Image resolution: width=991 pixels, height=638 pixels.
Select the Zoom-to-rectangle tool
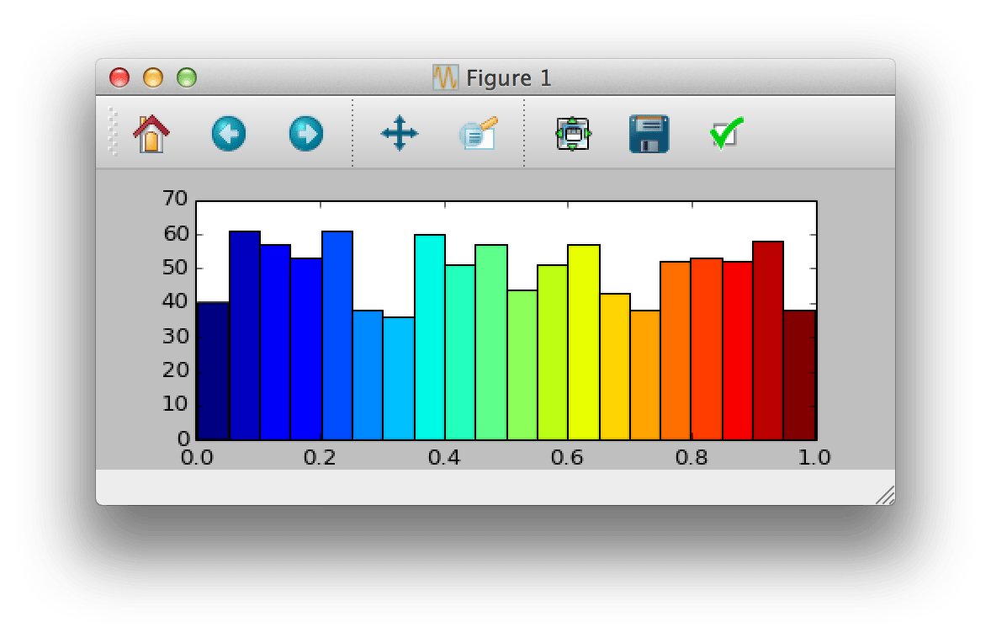pos(477,132)
